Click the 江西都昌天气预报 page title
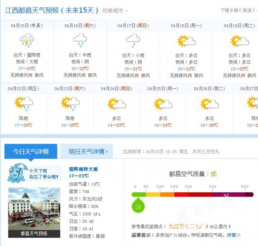 click(52, 10)
